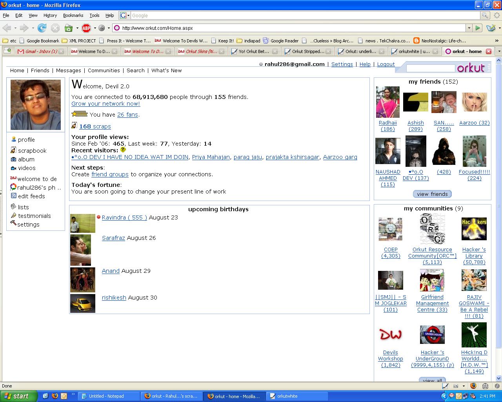Image resolution: width=502 pixels, height=402 pixels.
Task: Click the magnifier search button in Google bar
Action: [485, 15]
